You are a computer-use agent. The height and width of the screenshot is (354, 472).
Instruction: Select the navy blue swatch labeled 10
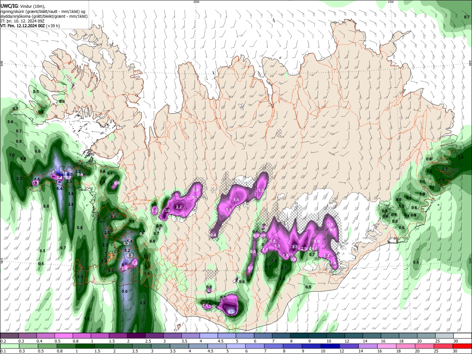[x=329, y=346]
